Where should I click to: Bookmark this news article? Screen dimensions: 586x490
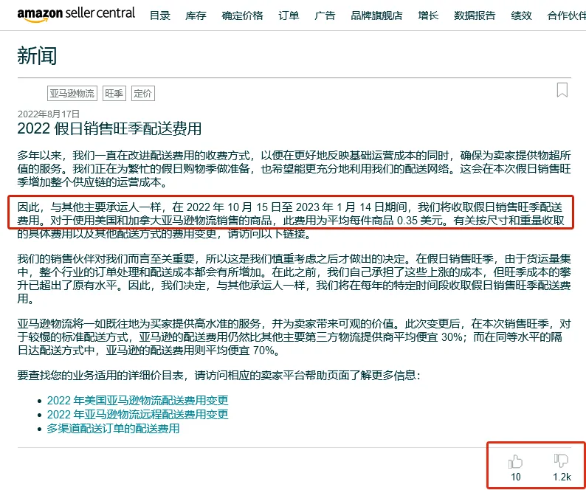(x=562, y=90)
